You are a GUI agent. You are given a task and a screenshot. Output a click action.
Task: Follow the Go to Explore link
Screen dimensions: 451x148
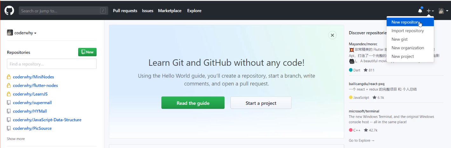pyautogui.click(x=362, y=140)
